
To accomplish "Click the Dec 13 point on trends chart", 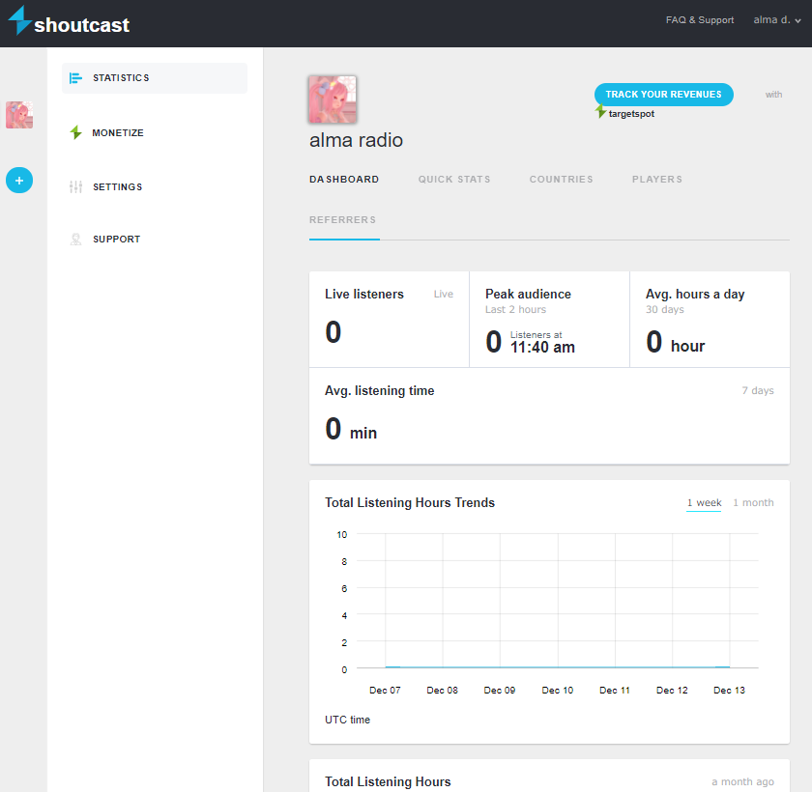I will point(729,666).
